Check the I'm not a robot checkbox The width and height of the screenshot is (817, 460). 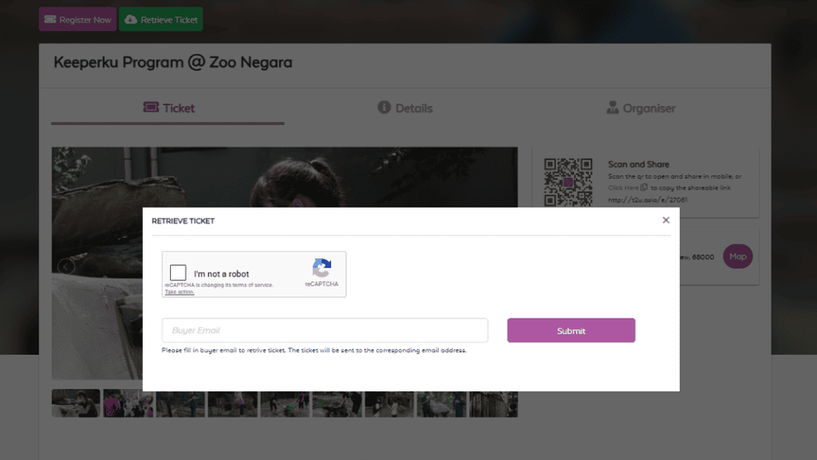point(177,272)
